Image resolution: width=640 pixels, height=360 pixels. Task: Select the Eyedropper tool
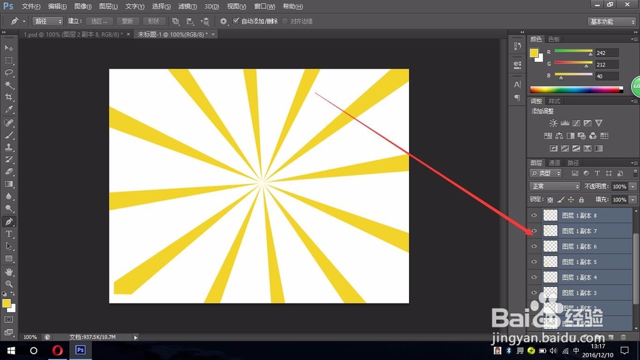8,110
